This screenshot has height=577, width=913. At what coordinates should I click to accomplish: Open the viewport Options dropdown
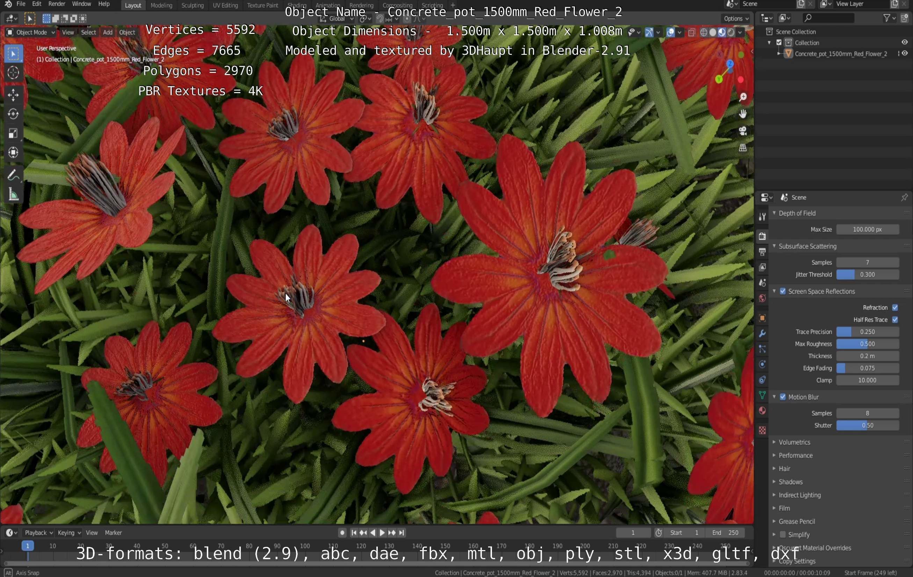(736, 19)
